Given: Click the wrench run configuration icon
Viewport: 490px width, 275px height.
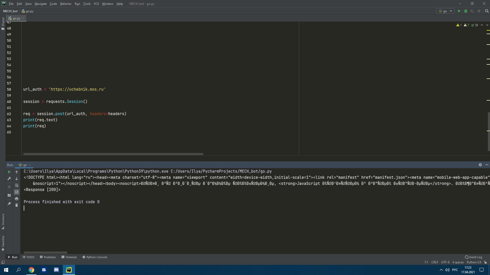Looking at the screenshot, I should pos(9,179).
